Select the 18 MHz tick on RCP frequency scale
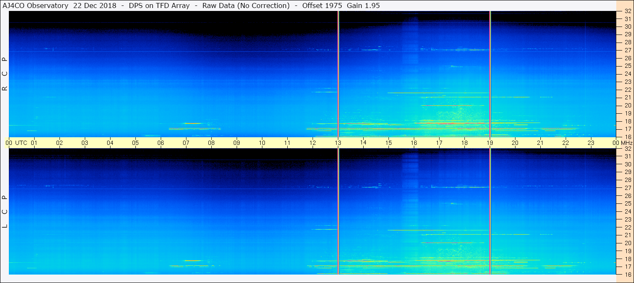Viewport: 634px width, 283px height. [628, 121]
